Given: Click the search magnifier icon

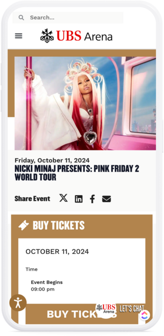Looking at the screenshot, I should click(x=21, y=18).
